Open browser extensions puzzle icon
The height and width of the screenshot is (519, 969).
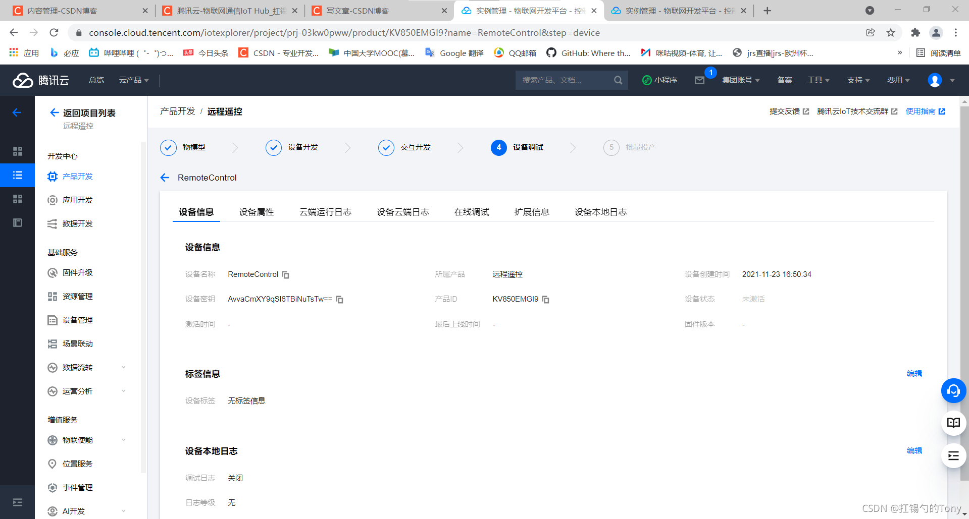coord(915,33)
